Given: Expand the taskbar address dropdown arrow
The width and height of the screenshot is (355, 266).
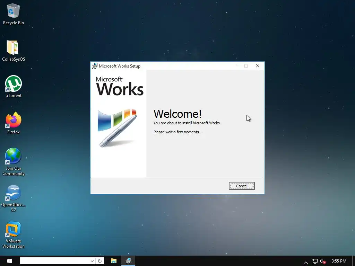Looking at the screenshot, I should (x=92, y=261).
